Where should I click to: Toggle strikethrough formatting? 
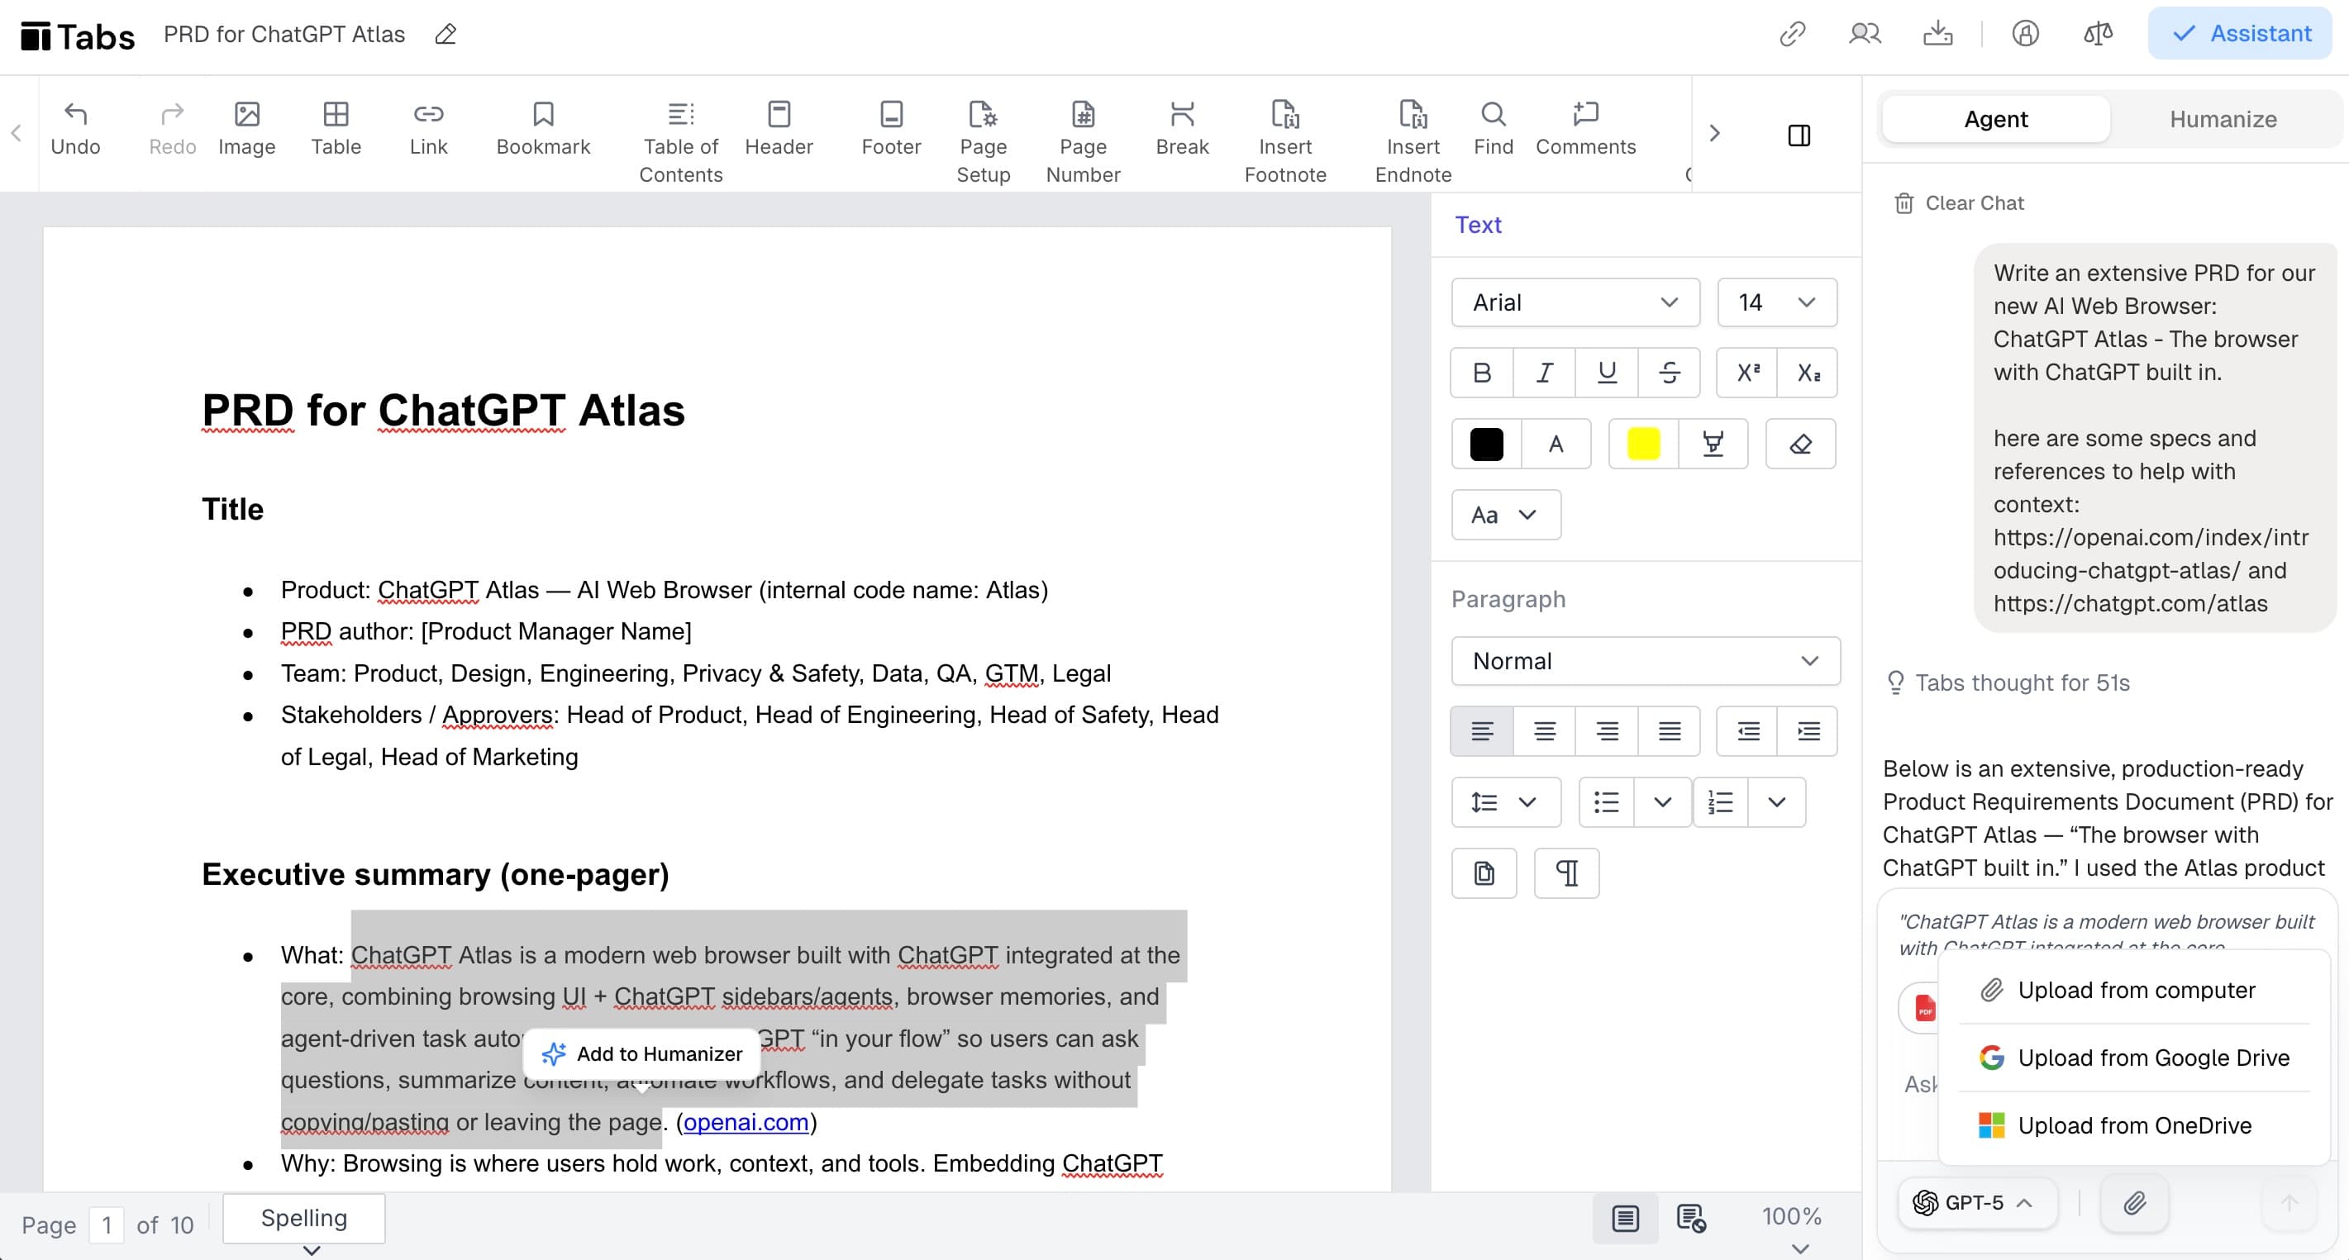tap(1670, 372)
